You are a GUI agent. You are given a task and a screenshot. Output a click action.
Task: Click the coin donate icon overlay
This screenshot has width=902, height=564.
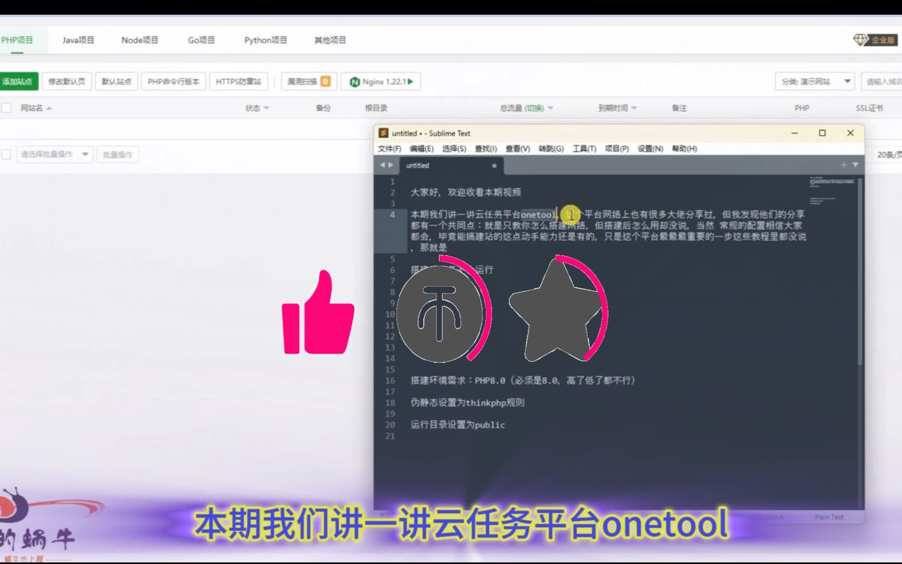pos(440,313)
